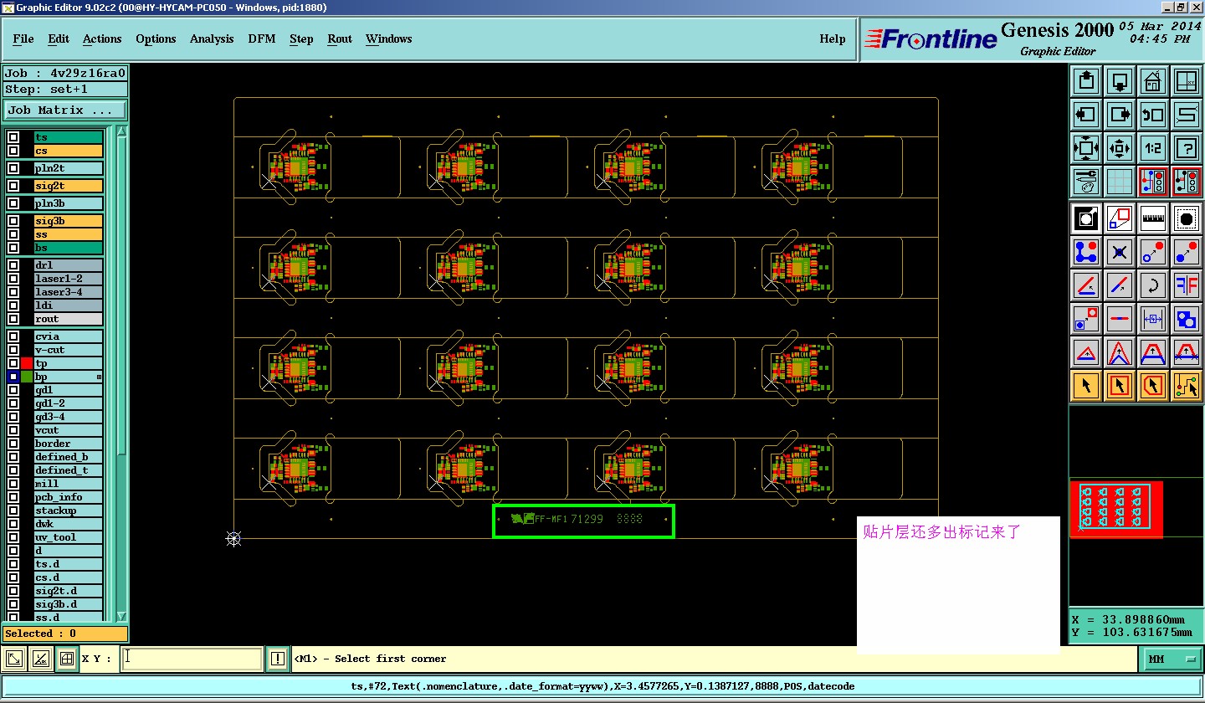Screen dimensions: 1205x703
Task: Open the Step menu
Action: [301, 38]
